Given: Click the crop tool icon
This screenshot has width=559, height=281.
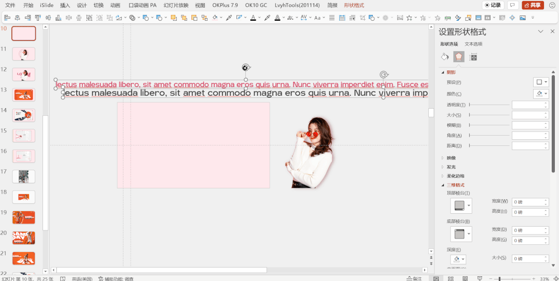Looking at the screenshot, I should pos(362,18).
